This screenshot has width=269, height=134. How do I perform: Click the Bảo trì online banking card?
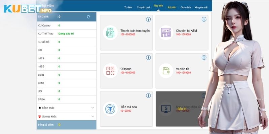click(x=182, y=109)
